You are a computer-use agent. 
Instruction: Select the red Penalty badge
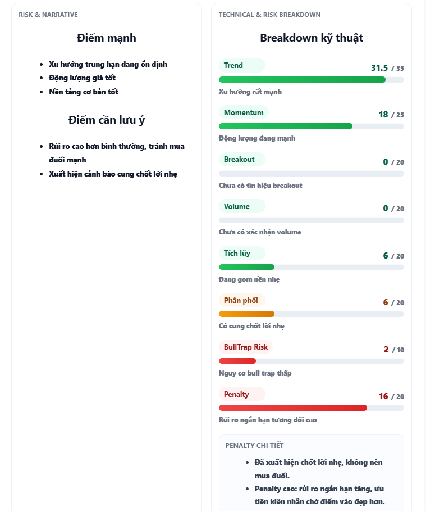click(x=236, y=395)
